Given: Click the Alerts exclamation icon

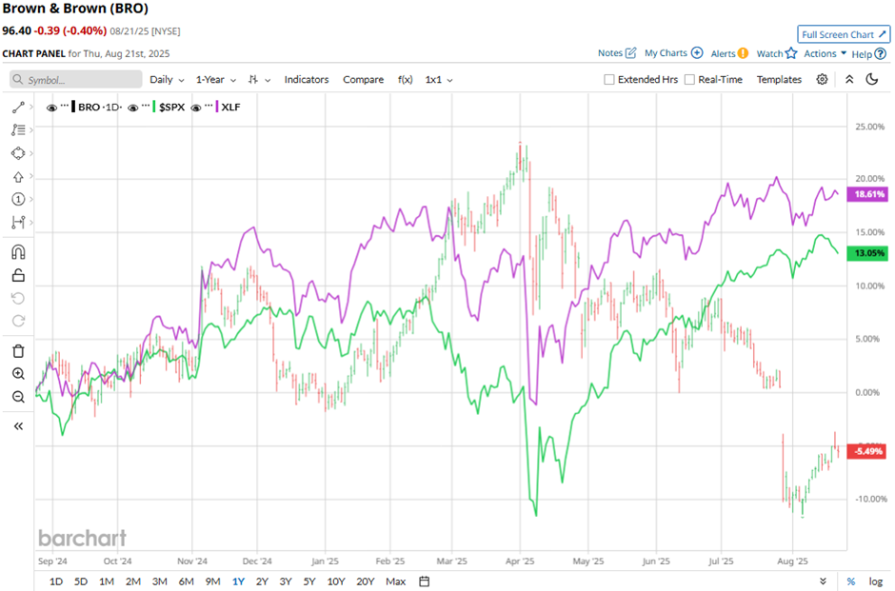Looking at the screenshot, I should coord(743,53).
